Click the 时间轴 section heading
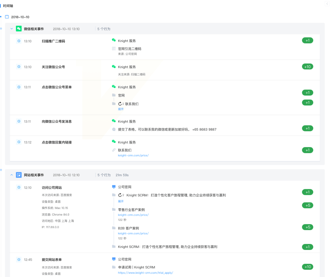This screenshot has height=277, width=331. click(x=8, y=6)
